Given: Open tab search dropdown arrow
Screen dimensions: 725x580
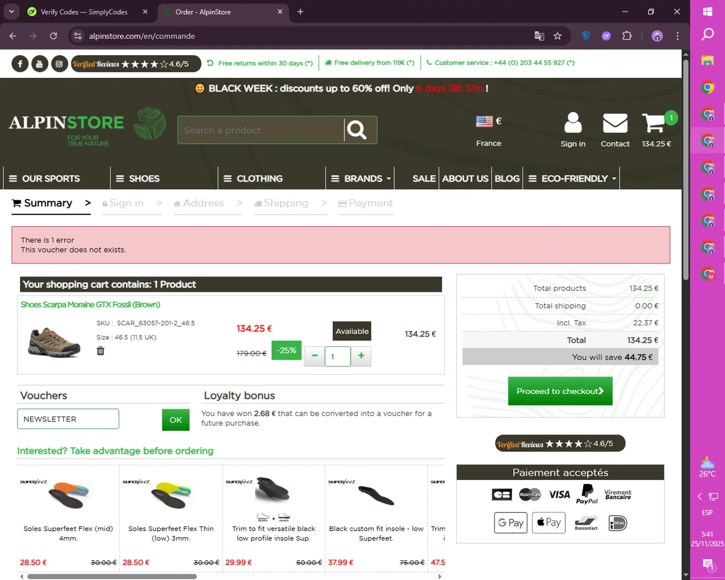Looking at the screenshot, I should pyautogui.click(x=12, y=12).
